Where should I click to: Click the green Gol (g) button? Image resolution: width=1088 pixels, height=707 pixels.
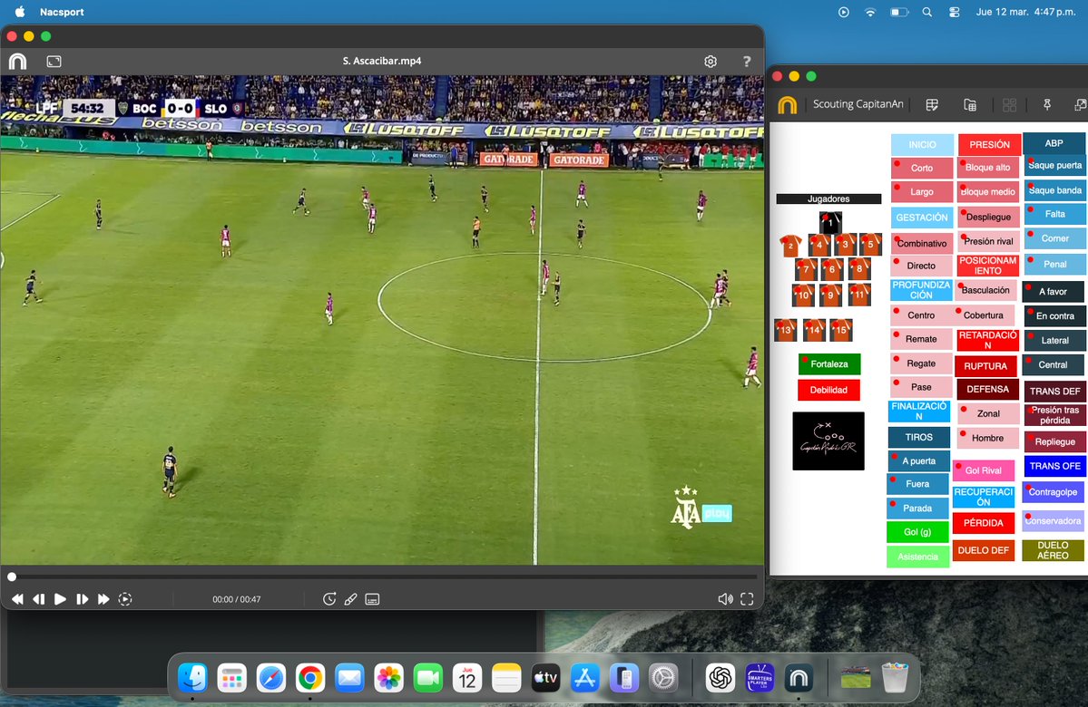coord(917,532)
